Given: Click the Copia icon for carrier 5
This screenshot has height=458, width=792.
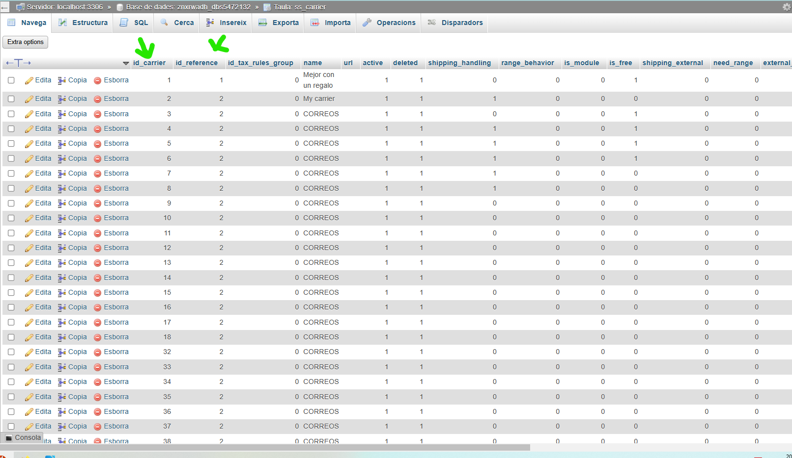Looking at the screenshot, I should (62, 144).
